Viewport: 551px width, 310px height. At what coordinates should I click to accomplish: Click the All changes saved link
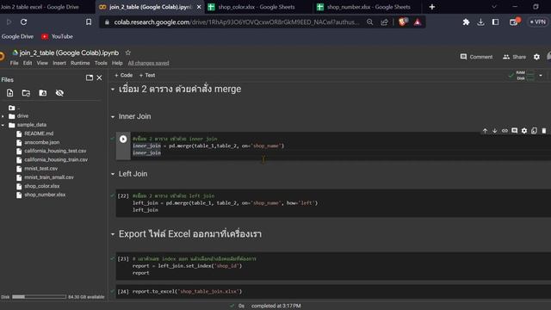(148, 63)
